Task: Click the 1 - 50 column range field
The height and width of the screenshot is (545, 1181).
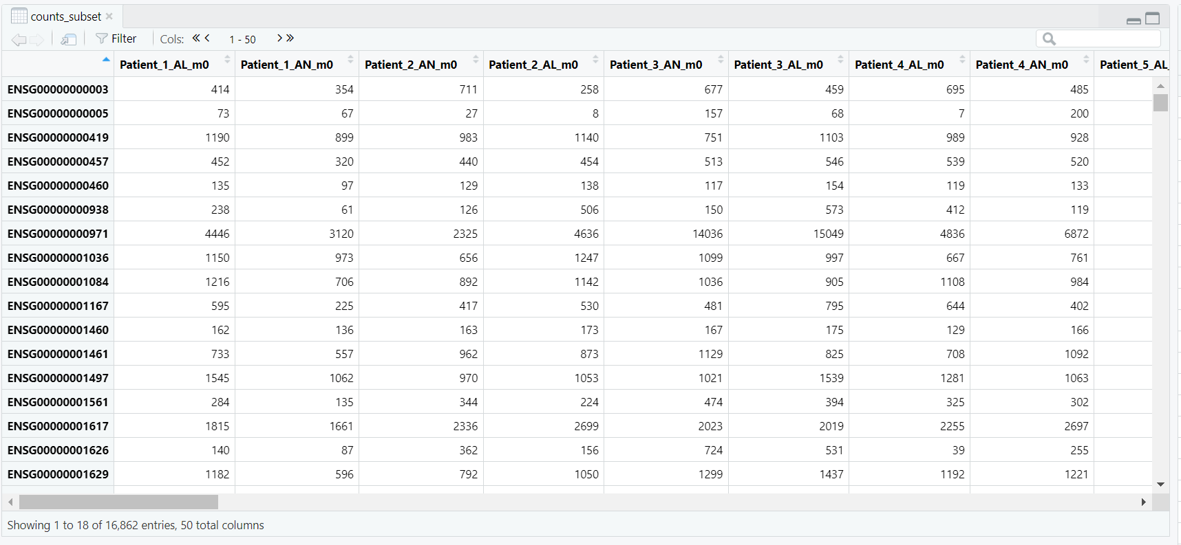Action: pyautogui.click(x=242, y=40)
